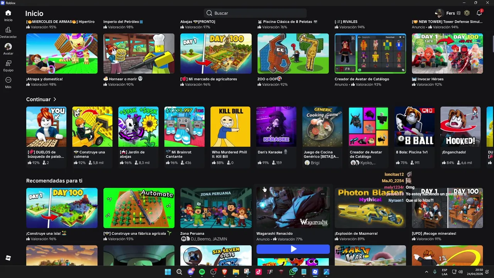Open the notifications bell
The width and height of the screenshot is (494, 278).
tap(479, 13)
